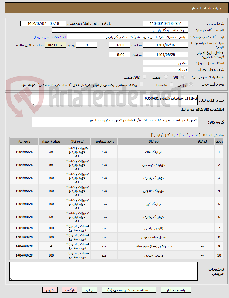Click the 'کد کالا' column header
The height and width of the screenshot is (298, 229).
[x=202, y=141]
